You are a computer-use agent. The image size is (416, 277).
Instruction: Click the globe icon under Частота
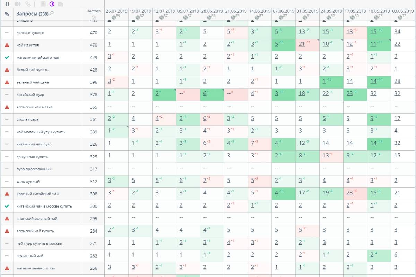coord(94,17)
